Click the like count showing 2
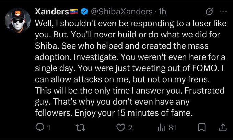233x140 pixels. pyautogui.click(x=130, y=128)
